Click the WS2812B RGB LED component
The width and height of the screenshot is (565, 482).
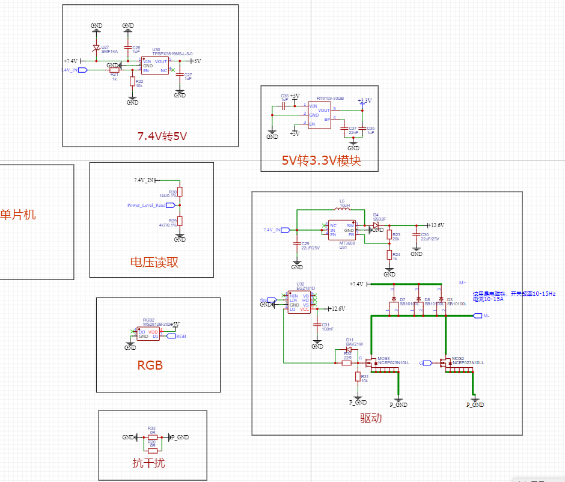(148, 334)
